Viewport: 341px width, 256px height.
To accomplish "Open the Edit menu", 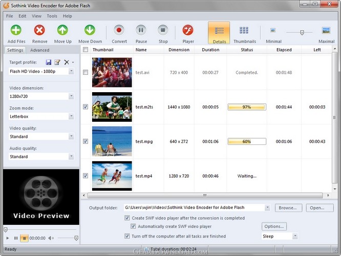I will pos(22,16).
